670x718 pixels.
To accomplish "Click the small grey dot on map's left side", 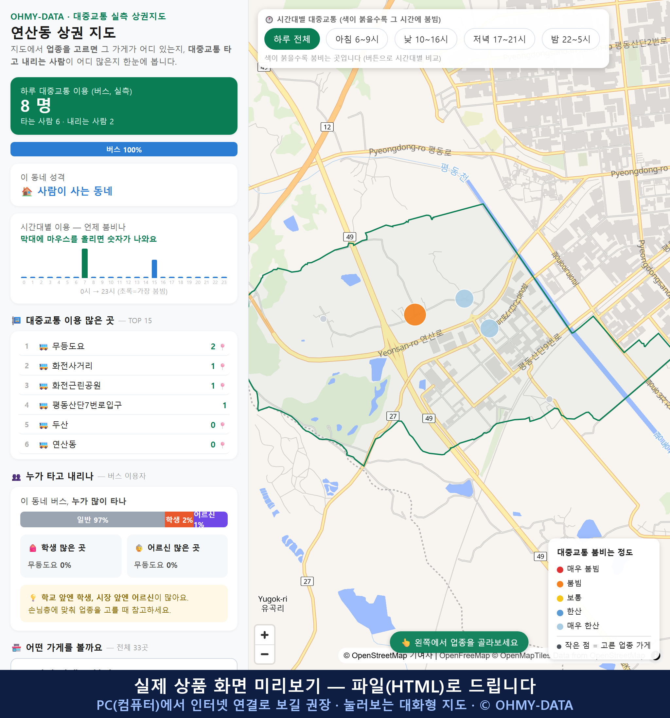I will click(323, 319).
